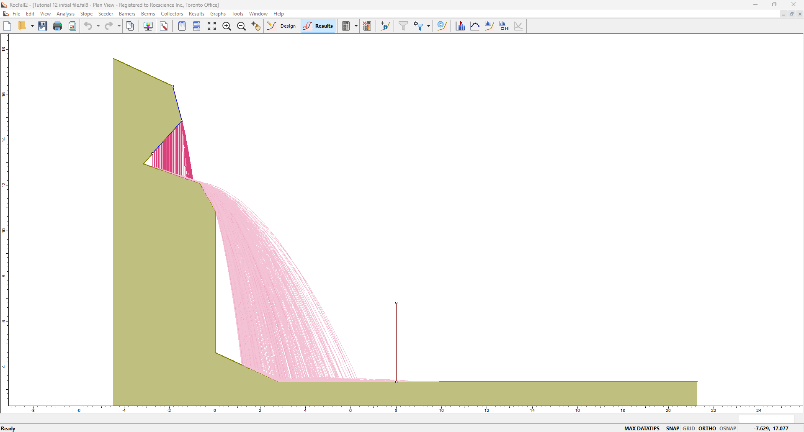Open the display options monitor icon
This screenshot has width=804, height=432.
pos(148,26)
